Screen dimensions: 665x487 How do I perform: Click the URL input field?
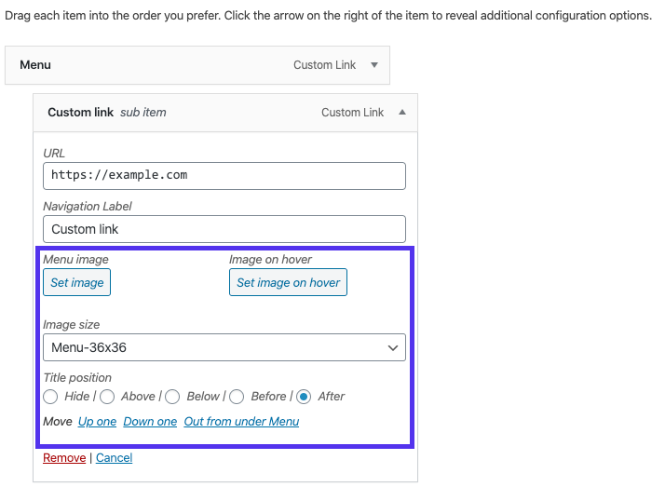click(x=224, y=176)
